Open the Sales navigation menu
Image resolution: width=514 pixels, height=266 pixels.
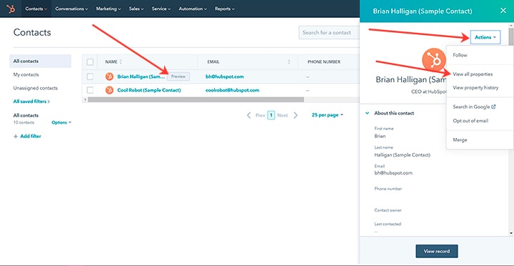tap(136, 9)
